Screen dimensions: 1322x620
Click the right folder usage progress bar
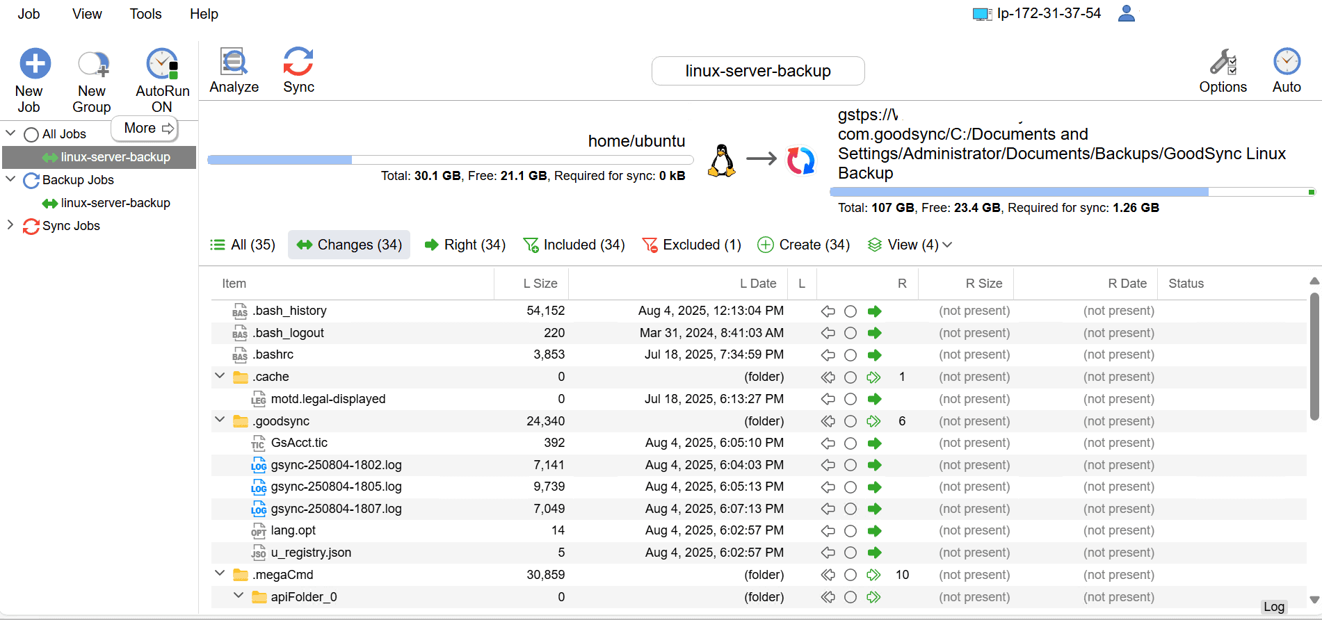(1072, 192)
